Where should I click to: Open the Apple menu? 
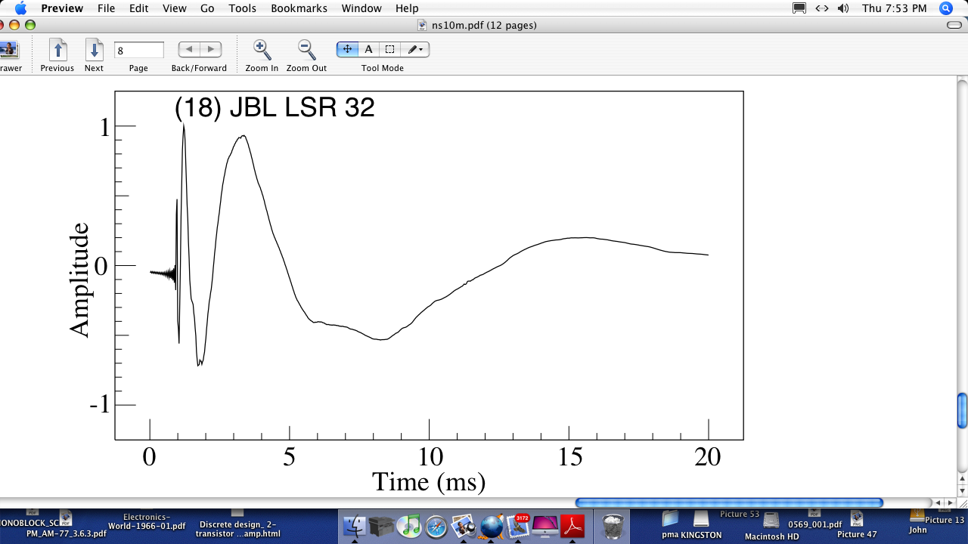20,8
